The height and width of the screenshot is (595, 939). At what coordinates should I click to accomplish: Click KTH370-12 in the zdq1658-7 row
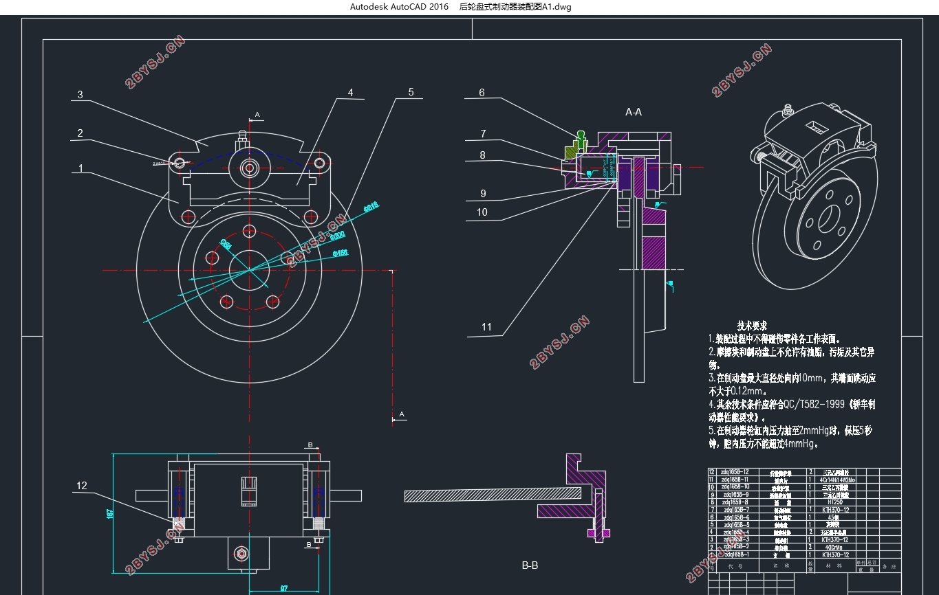click(x=835, y=510)
